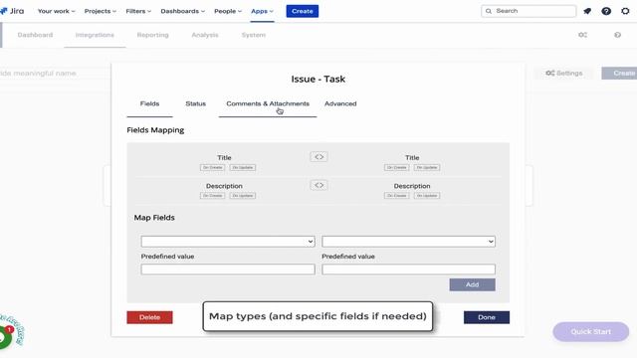Click the Done button
Image resolution: width=637 pixels, height=358 pixels.
pos(487,317)
